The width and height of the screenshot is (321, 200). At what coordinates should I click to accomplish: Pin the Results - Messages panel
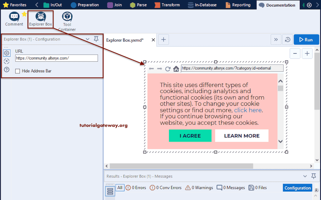click(x=313, y=176)
